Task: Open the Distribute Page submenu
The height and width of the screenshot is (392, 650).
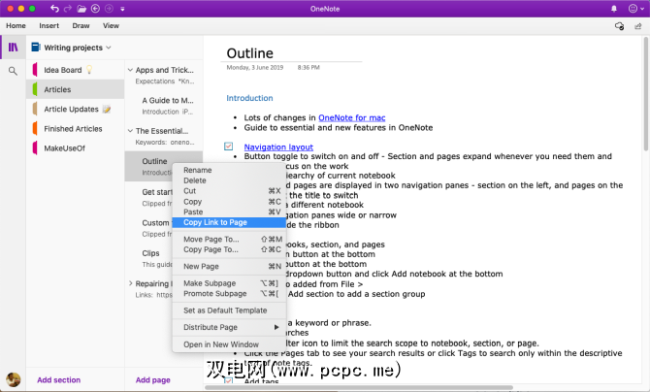Action: point(231,327)
